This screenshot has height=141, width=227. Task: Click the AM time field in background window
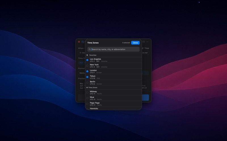[145, 53]
